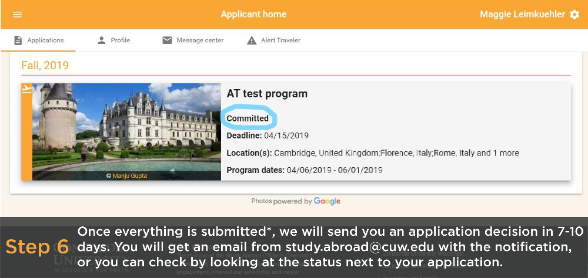Click the settings gear icon
This screenshot has width=588, height=278.
[x=574, y=15]
